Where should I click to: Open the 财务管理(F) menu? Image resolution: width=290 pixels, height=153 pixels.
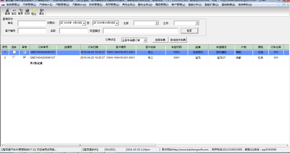(x=96, y=5)
